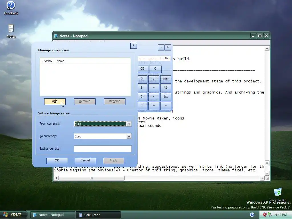Click Notepad horizontal scrollbar right arrow
Viewport: 292px width, 219px height.
pyautogui.click(x=262, y=178)
